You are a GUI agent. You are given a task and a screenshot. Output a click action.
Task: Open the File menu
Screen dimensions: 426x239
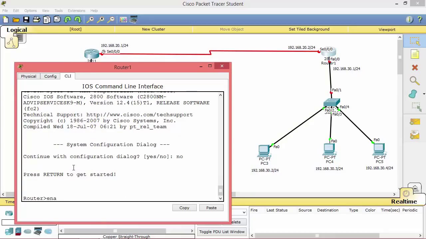coord(5,11)
